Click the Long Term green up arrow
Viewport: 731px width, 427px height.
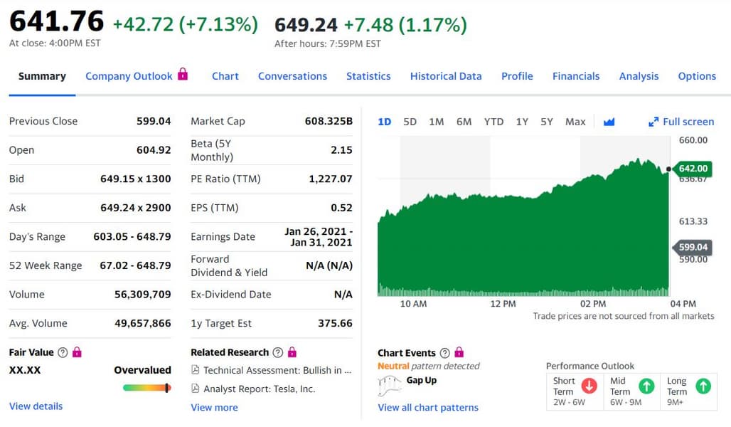point(703,386)
